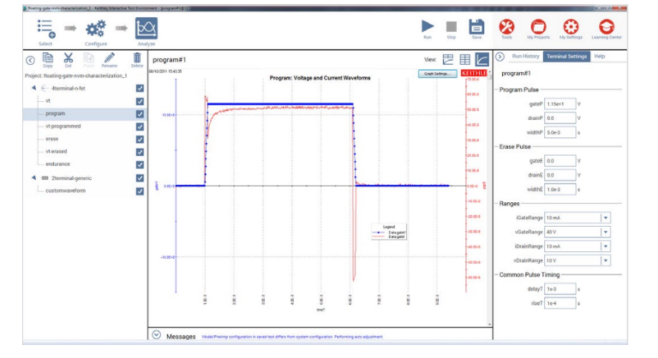
Task: Click the graph Legend box
Action: pyautogui.click(x=389, y=232)
